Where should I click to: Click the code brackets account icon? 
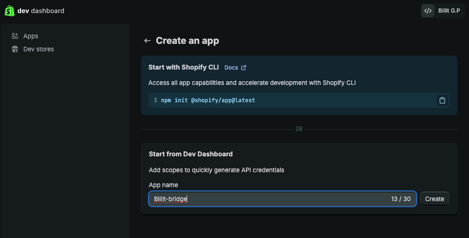[x=428, y=11]
